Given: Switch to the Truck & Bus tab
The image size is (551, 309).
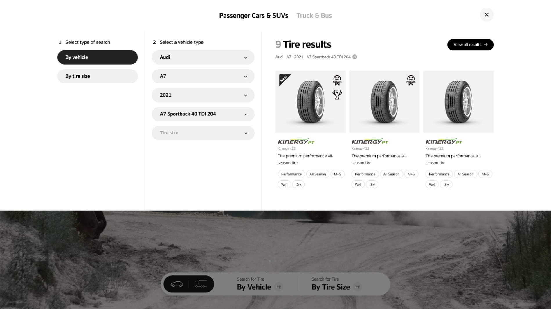Looking at the screenshot, I should [x=314, y=16].
